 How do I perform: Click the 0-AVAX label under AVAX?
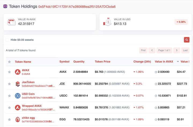click(26, 74)
